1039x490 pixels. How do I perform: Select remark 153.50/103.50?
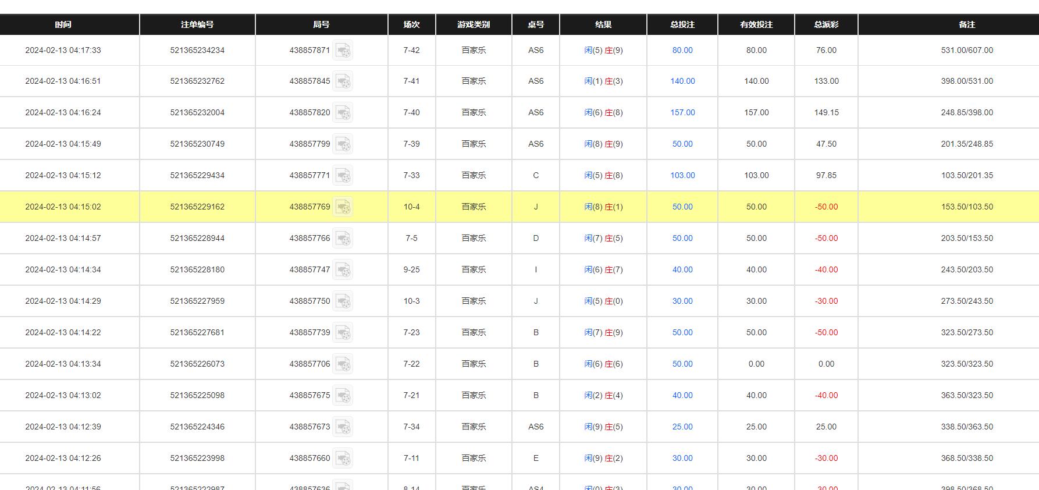967,207
